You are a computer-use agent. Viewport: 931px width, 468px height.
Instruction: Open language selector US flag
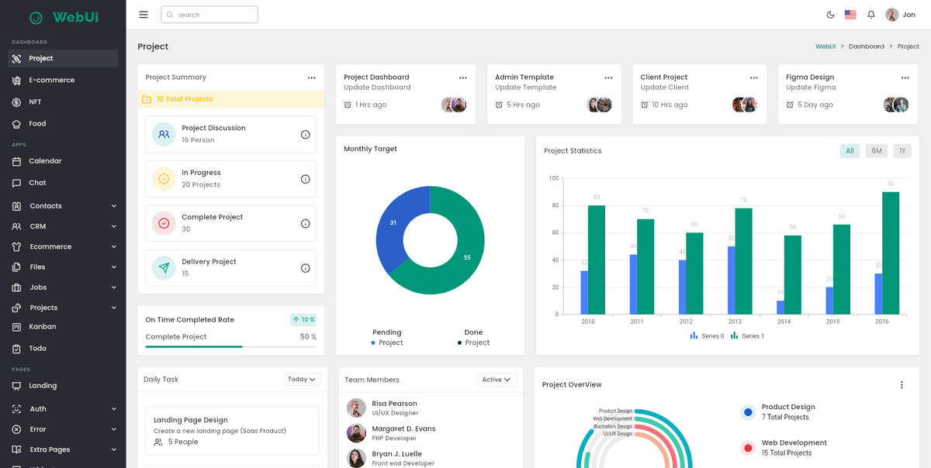pyautogui.click(x=850, y=15)
